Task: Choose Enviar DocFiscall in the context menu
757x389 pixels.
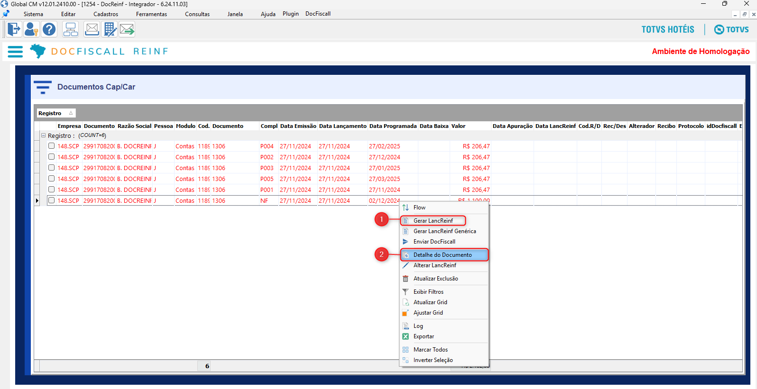Action: 434,242
